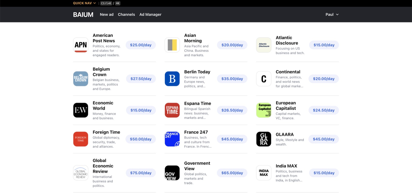
Task: Select Government View $65.00/day price
Action: click(232, 173)
